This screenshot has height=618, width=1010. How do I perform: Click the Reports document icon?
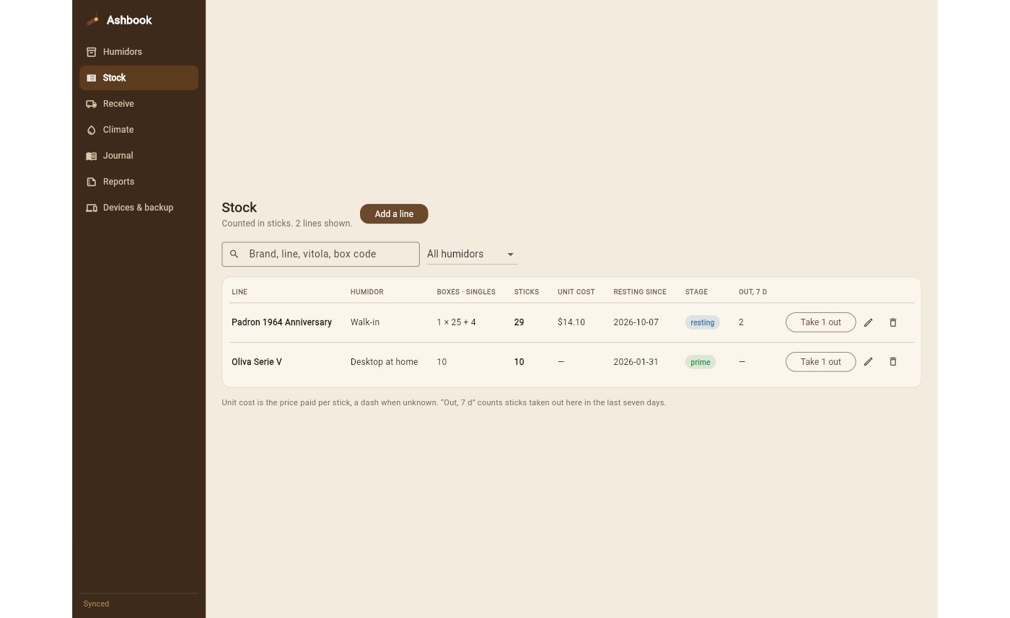click(92, 182)
